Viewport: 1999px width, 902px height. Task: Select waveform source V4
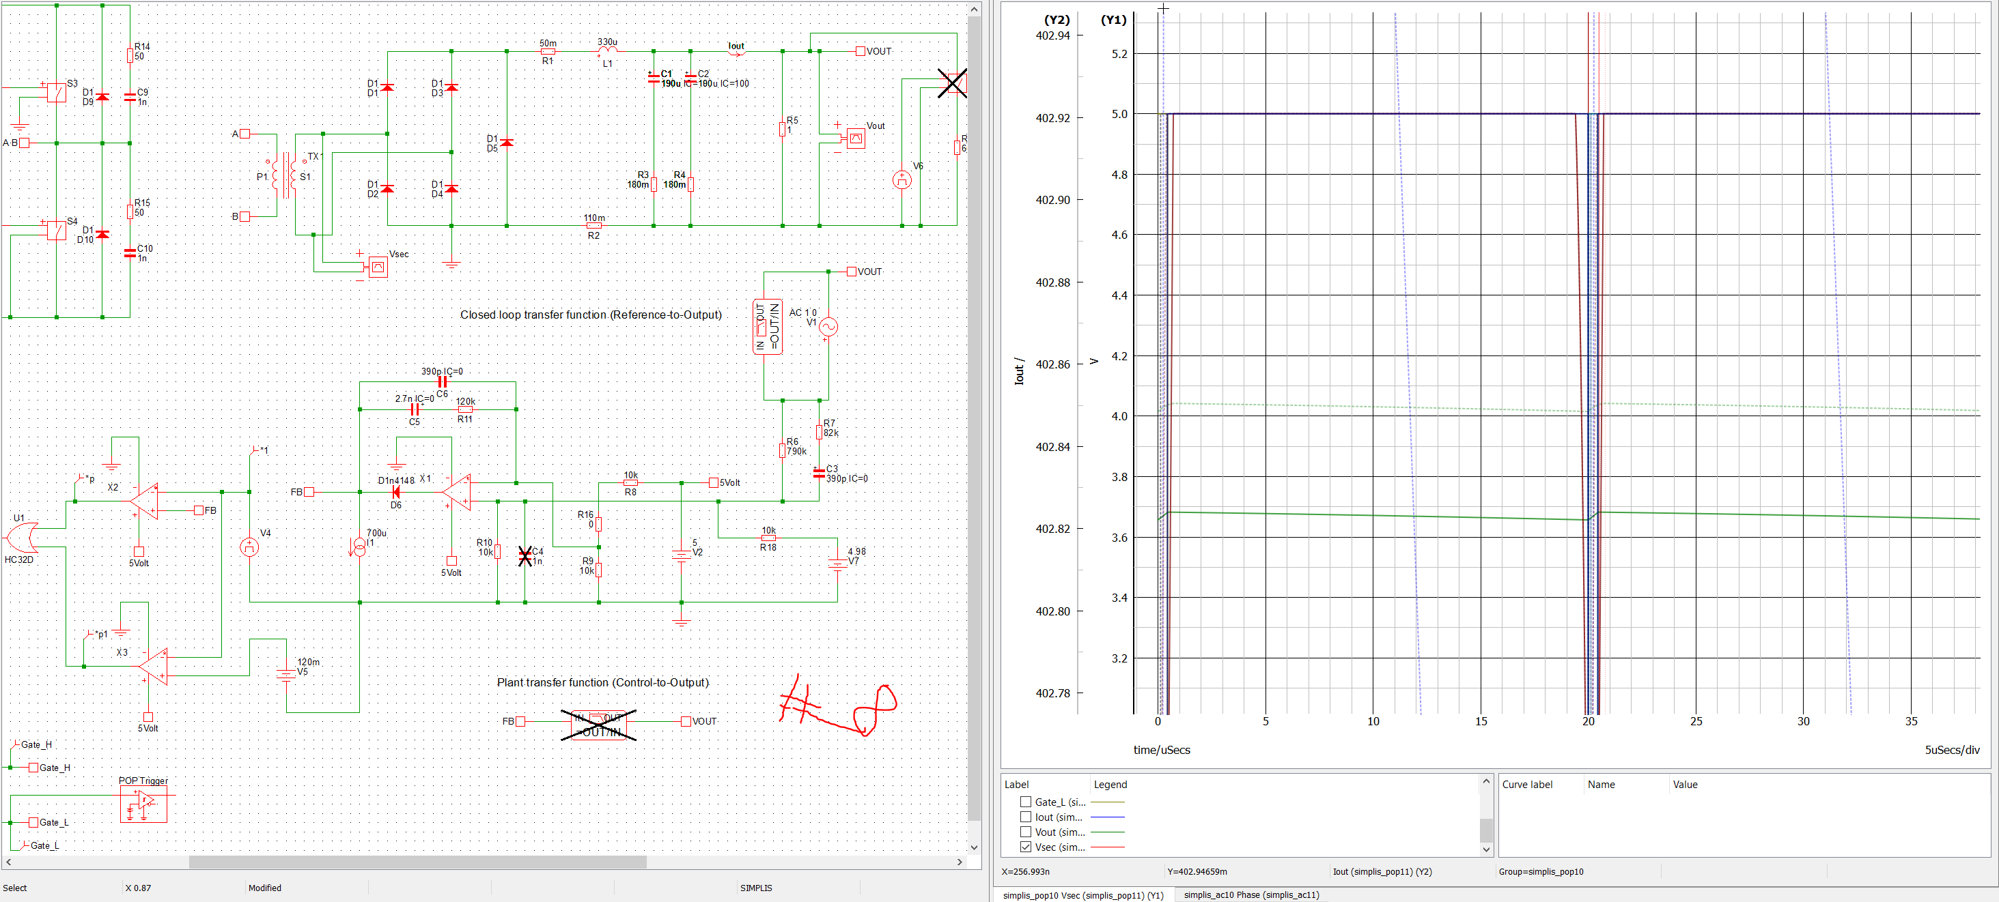(249, 547)
